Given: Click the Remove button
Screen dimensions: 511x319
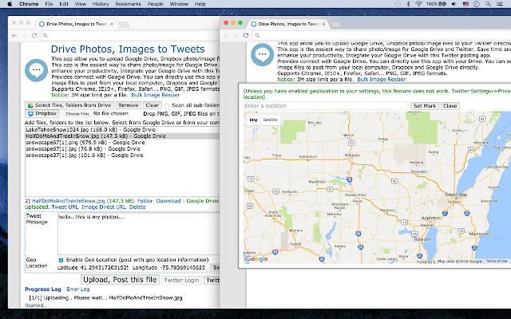Looking at the screenshot, I should tap(128, 105).
